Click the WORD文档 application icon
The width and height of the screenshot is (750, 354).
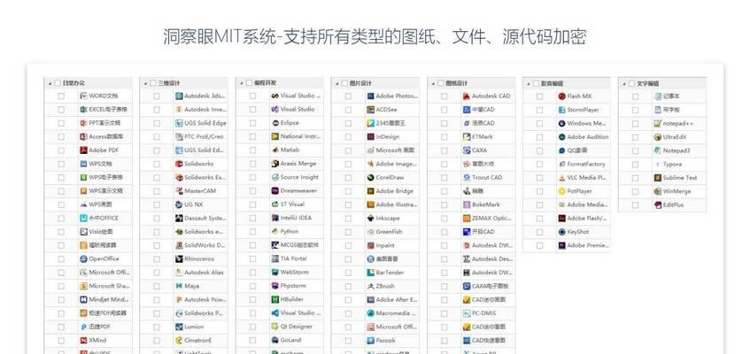83,96
